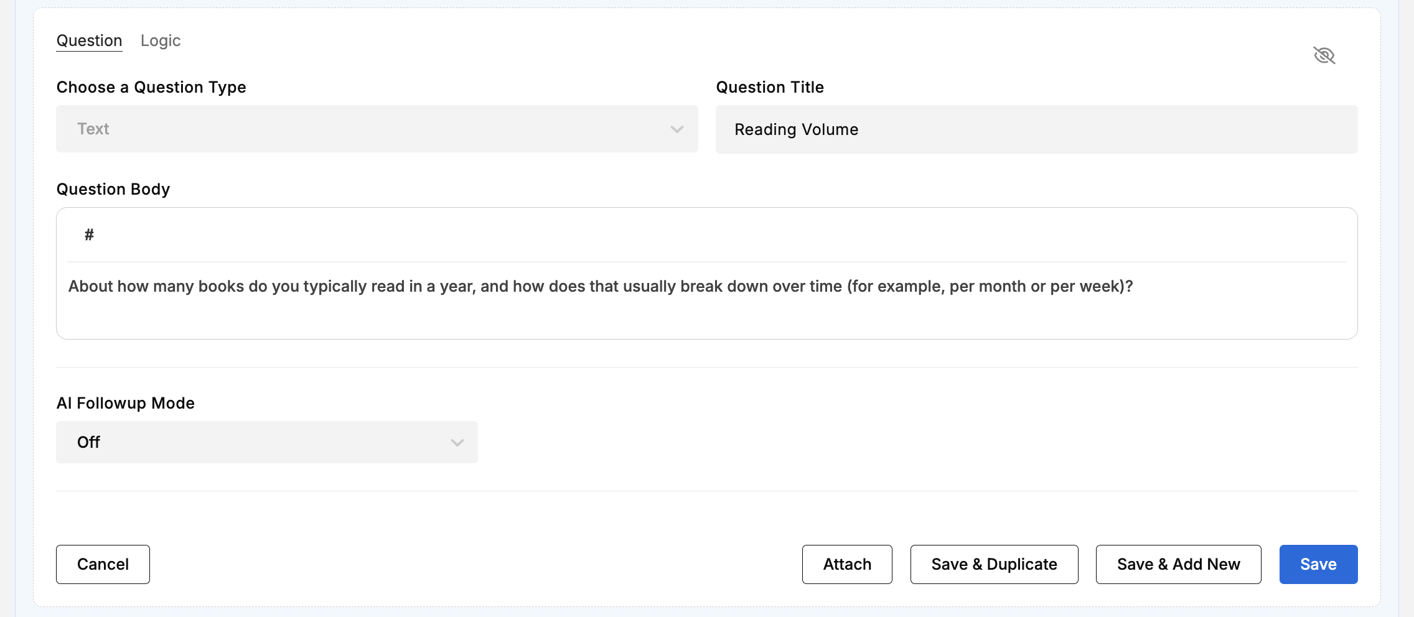This screenshot has height=617, width=1414.
Task: Open the Question Type dropdown showing Text
Action: coord(376,129)
